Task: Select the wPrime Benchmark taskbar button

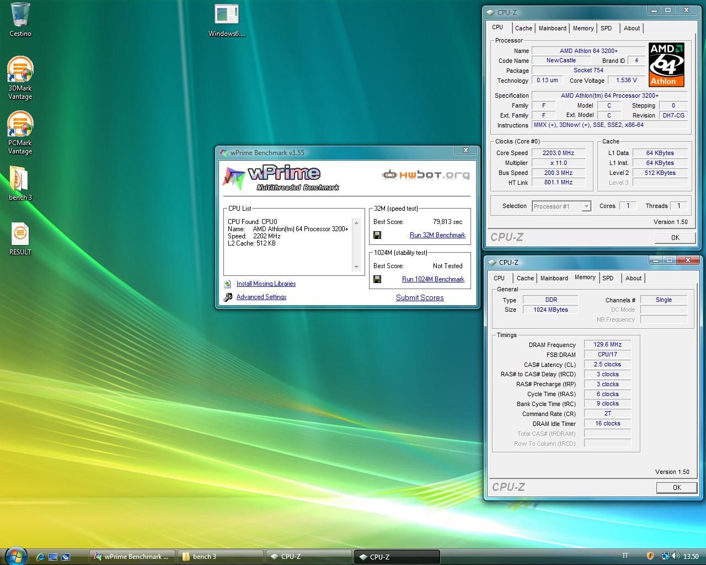Action: click(132, 557)
